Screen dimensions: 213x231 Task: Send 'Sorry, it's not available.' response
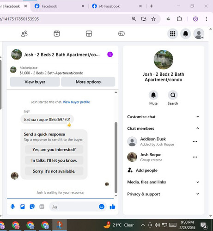pos(54,171)
